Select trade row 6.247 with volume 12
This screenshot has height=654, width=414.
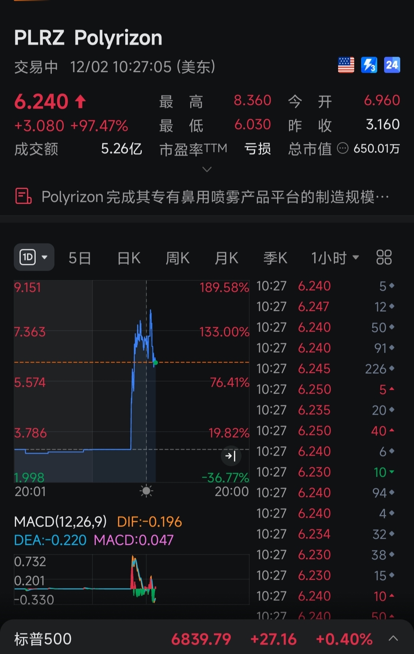tap(325, 307)
